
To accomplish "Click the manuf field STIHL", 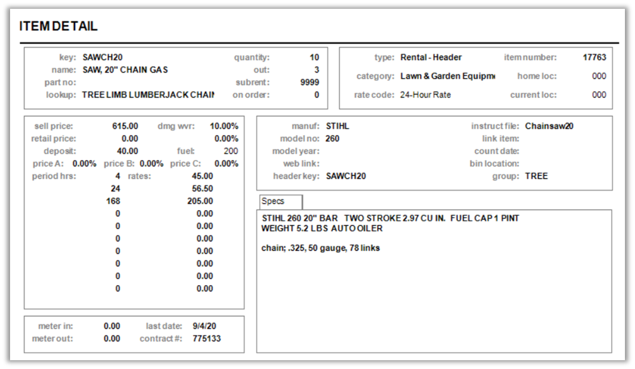I will tap(337, 126).
